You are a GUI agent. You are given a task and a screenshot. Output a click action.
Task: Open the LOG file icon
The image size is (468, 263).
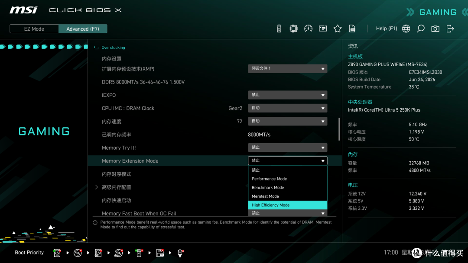coord(352,29)
